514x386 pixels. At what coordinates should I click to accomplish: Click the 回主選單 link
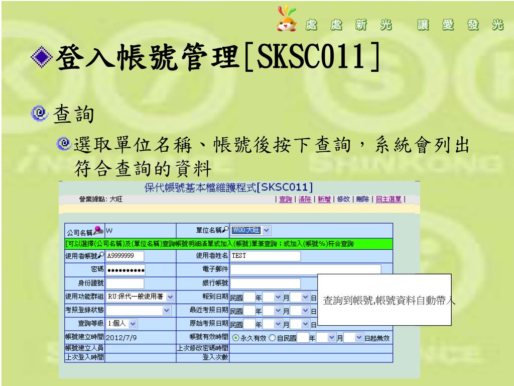pyautogui.click(x=389, y=199)
